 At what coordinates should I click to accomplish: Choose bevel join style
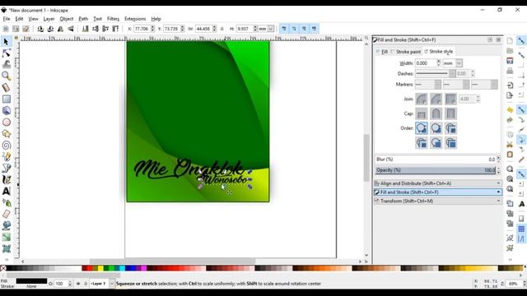click(x=436, y=99)
